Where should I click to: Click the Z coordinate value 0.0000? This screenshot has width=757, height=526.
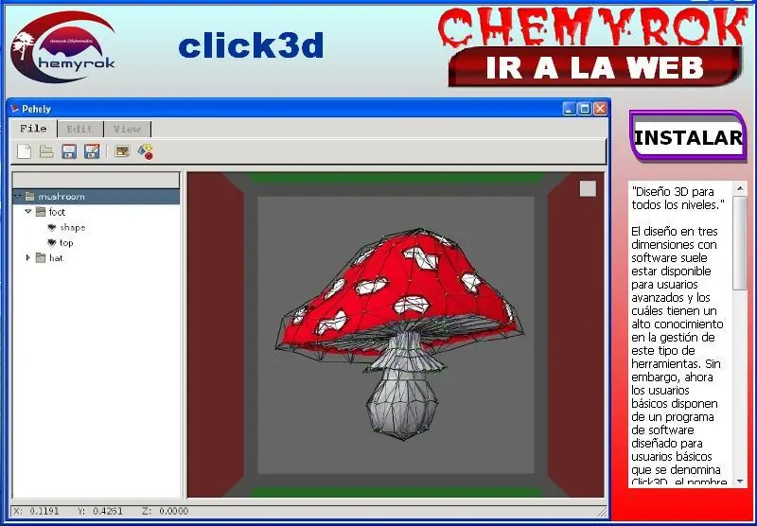(x=173, y=511)
